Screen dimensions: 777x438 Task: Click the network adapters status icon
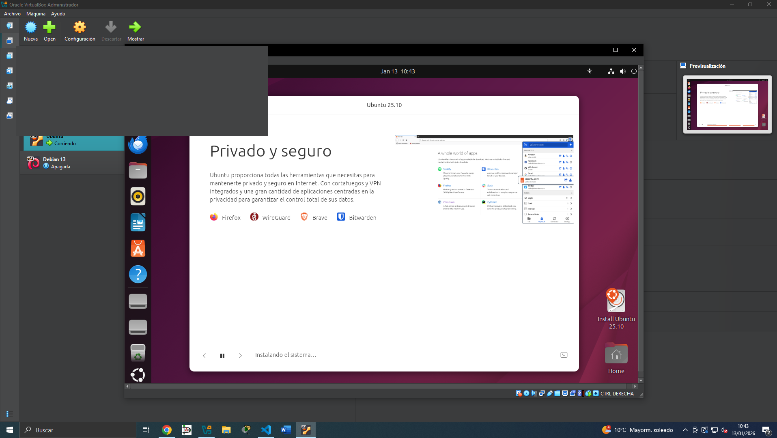pyautogui.click(x=542, y=393)
